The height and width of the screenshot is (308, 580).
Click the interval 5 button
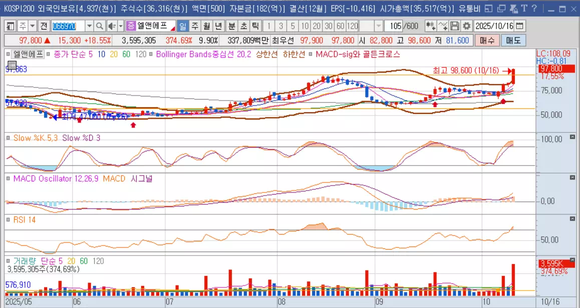point(293,26)
